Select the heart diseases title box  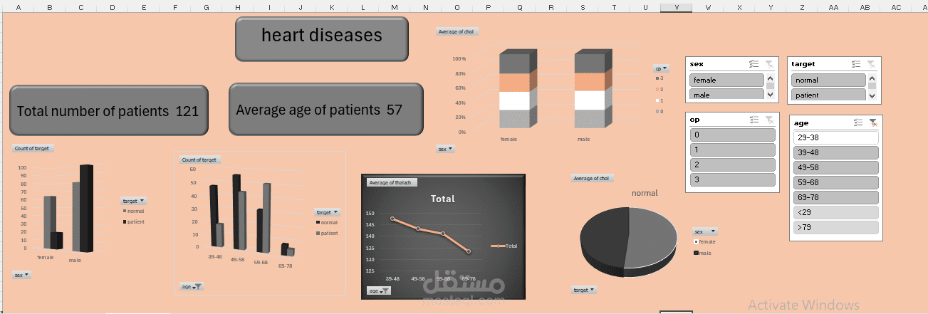click(322, 38)
